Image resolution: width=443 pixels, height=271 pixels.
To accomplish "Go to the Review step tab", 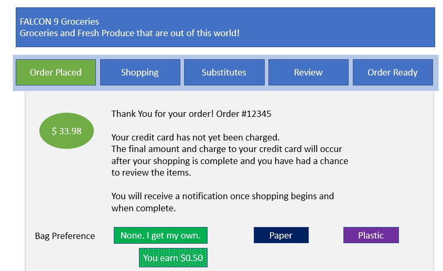I will tap(308, 72).
